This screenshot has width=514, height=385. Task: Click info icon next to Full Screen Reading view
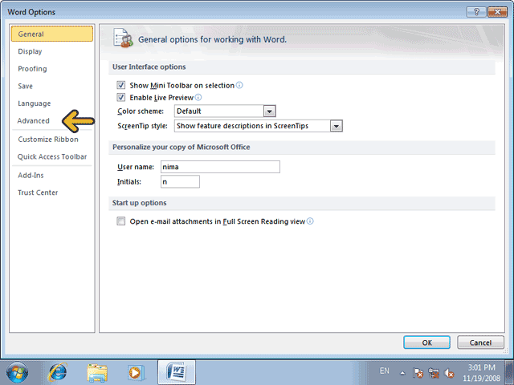(310, 221)
